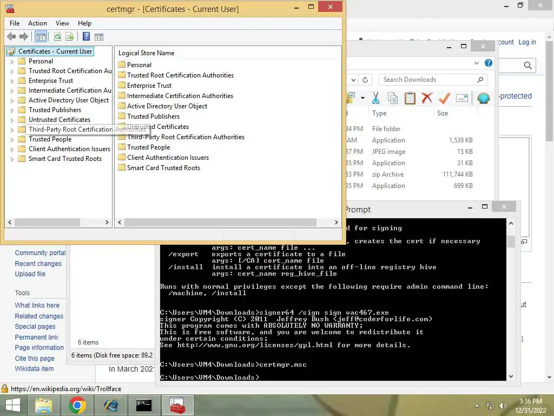Click the orange checkmark icon in Downloads
This screenshot has height=416, width=554.
point(444,98)
